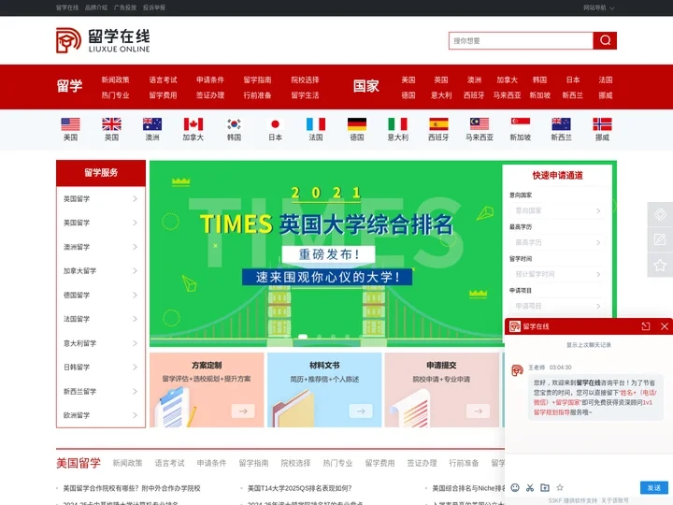Click the scissors screenshot icon in the chat
The width and height of the screenshot is (673, 505).
530,487
